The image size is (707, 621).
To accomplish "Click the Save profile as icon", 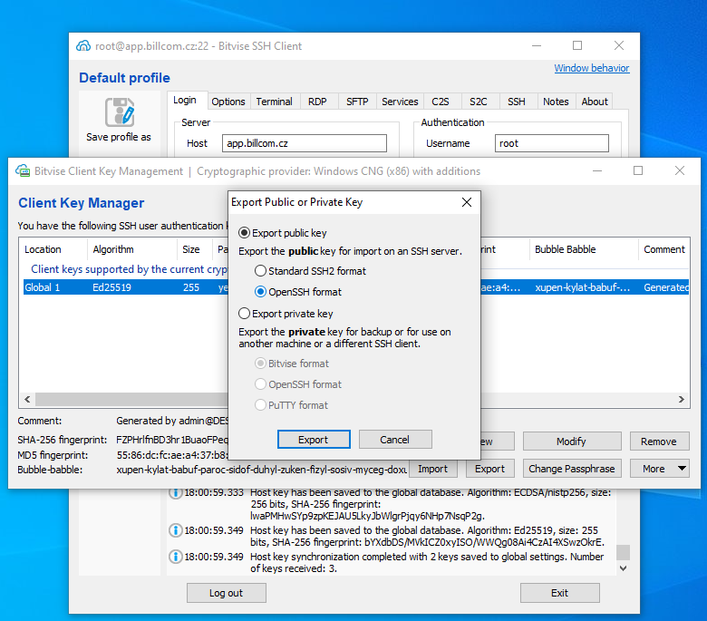I will pyautogui.click(x=119, y=112).
